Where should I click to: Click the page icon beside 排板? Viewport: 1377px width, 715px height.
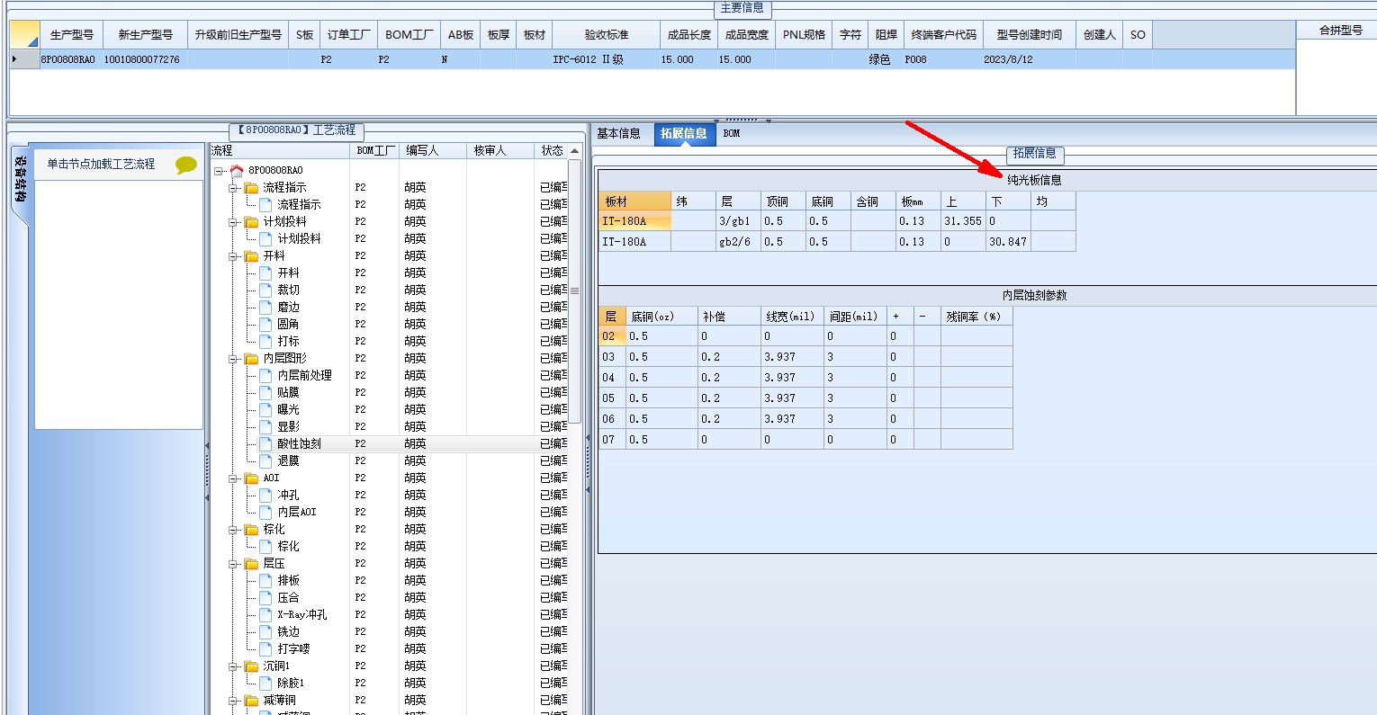(x=265, y=580)
